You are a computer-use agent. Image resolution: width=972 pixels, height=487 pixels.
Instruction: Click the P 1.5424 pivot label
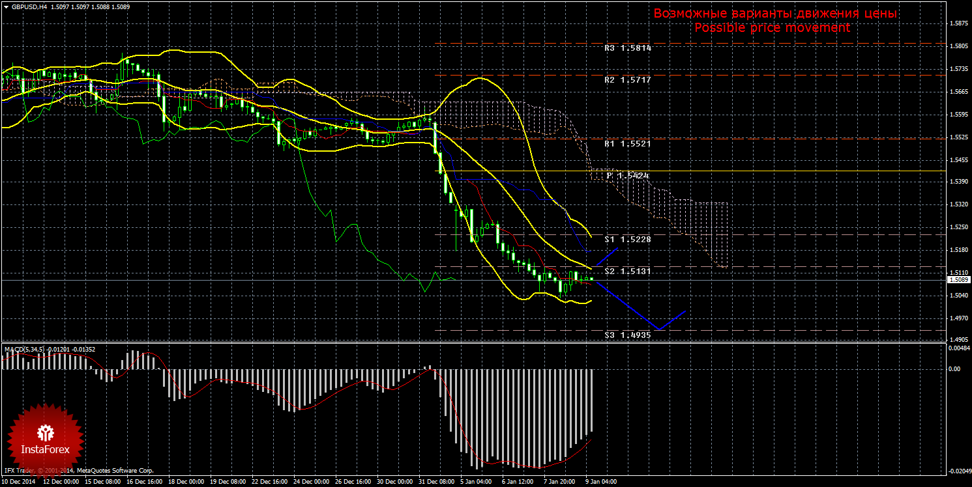628,176
